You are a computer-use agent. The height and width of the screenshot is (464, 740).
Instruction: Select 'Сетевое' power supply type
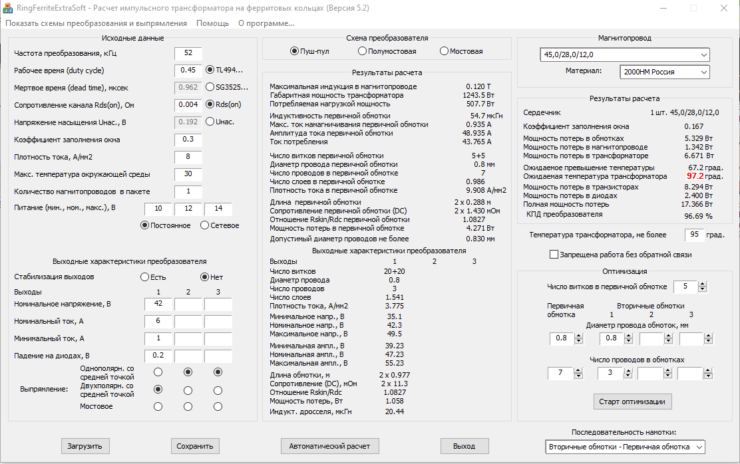click(x=204, y=225)
